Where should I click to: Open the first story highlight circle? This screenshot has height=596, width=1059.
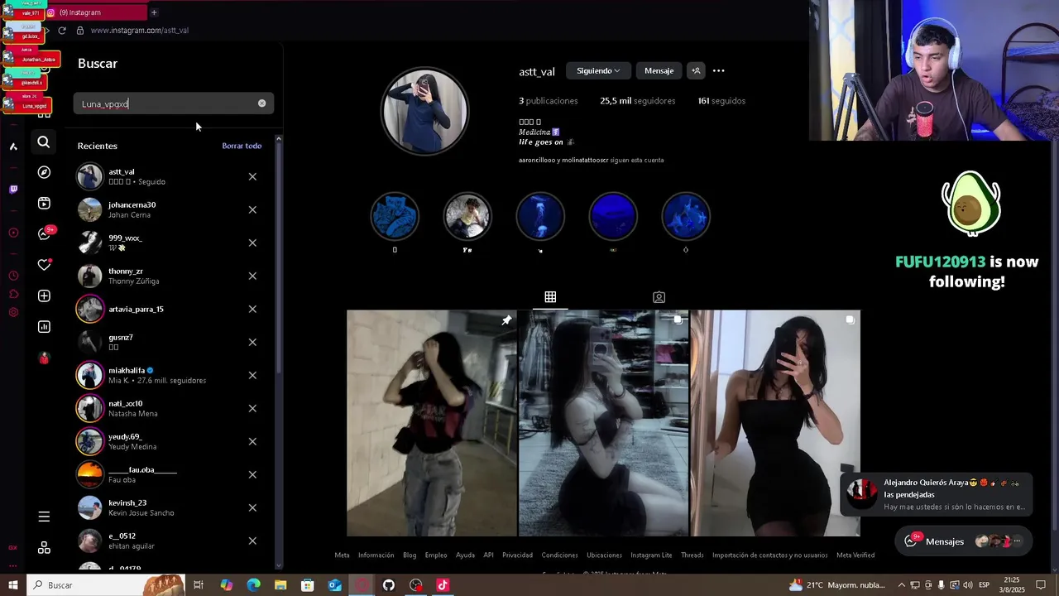(x=395, y=216)
